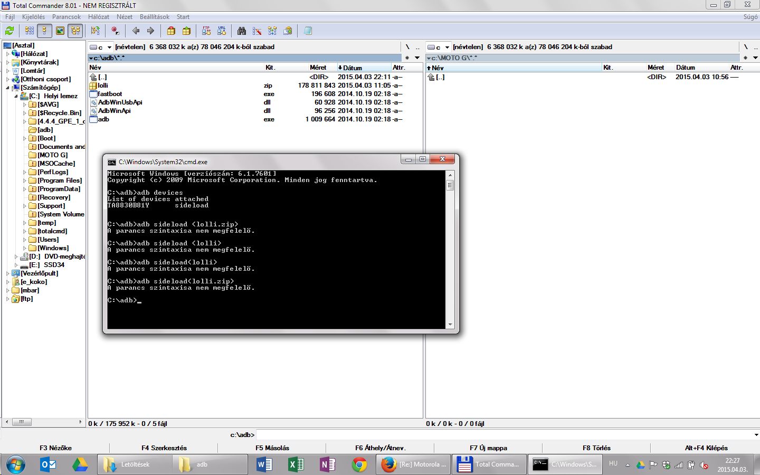
Task: Open the Parancsok menu
Action: (x=66, y=17)
